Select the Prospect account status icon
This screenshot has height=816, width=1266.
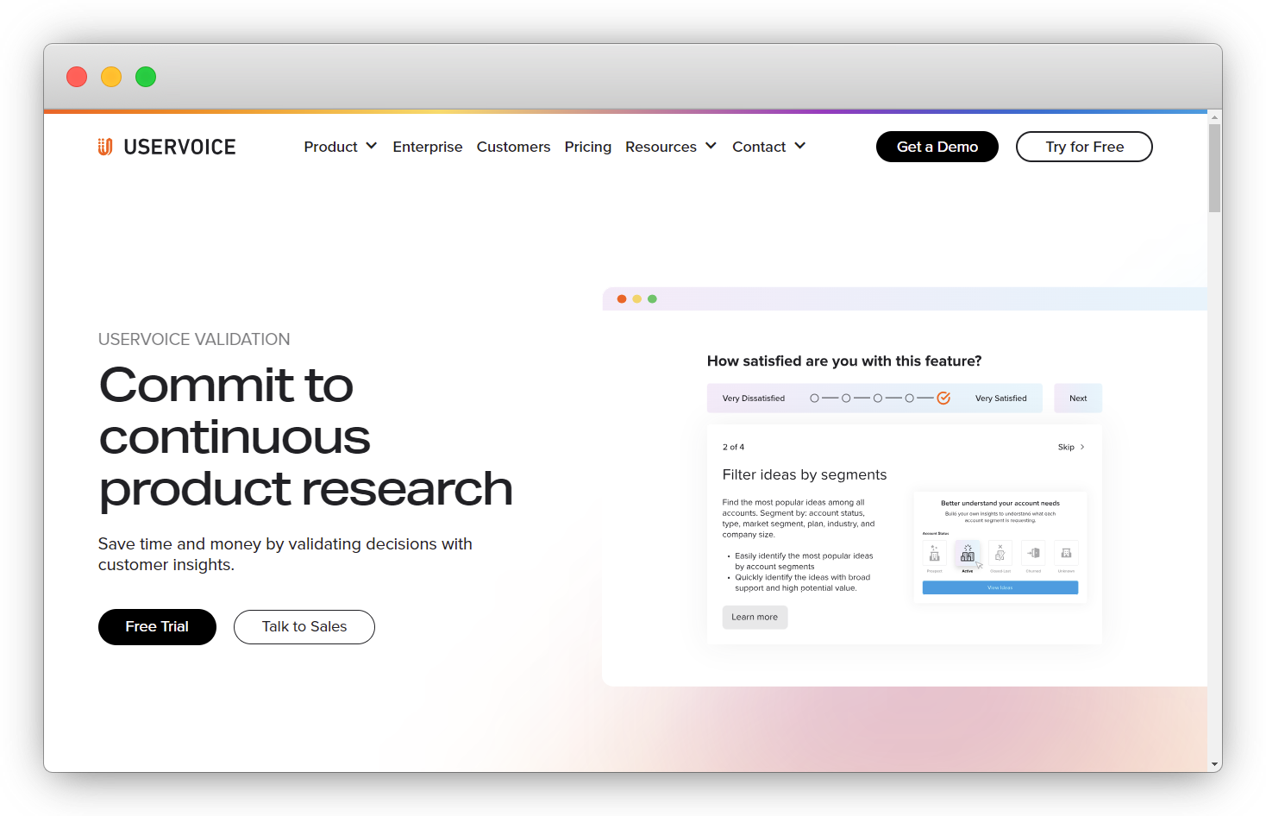coord(935,554)
